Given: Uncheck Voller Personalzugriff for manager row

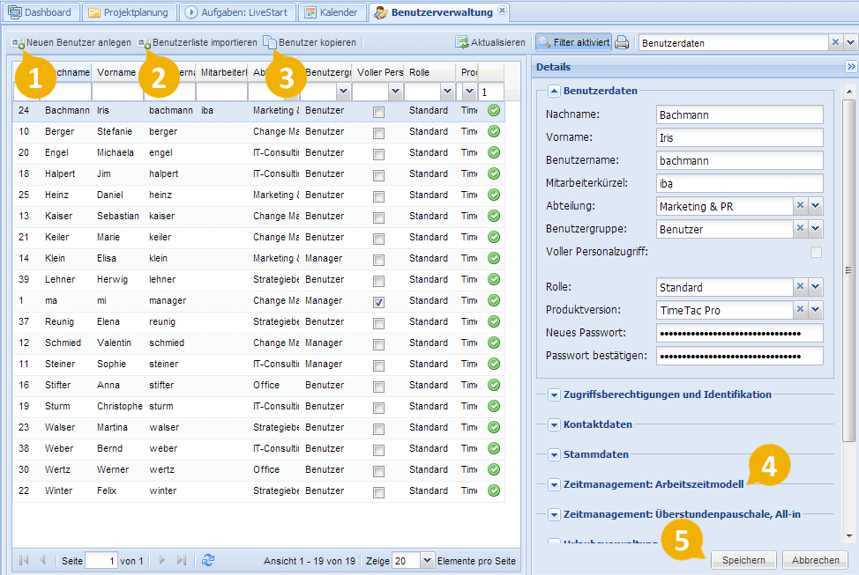Looking at the screenshot, I should pos(378,303).
